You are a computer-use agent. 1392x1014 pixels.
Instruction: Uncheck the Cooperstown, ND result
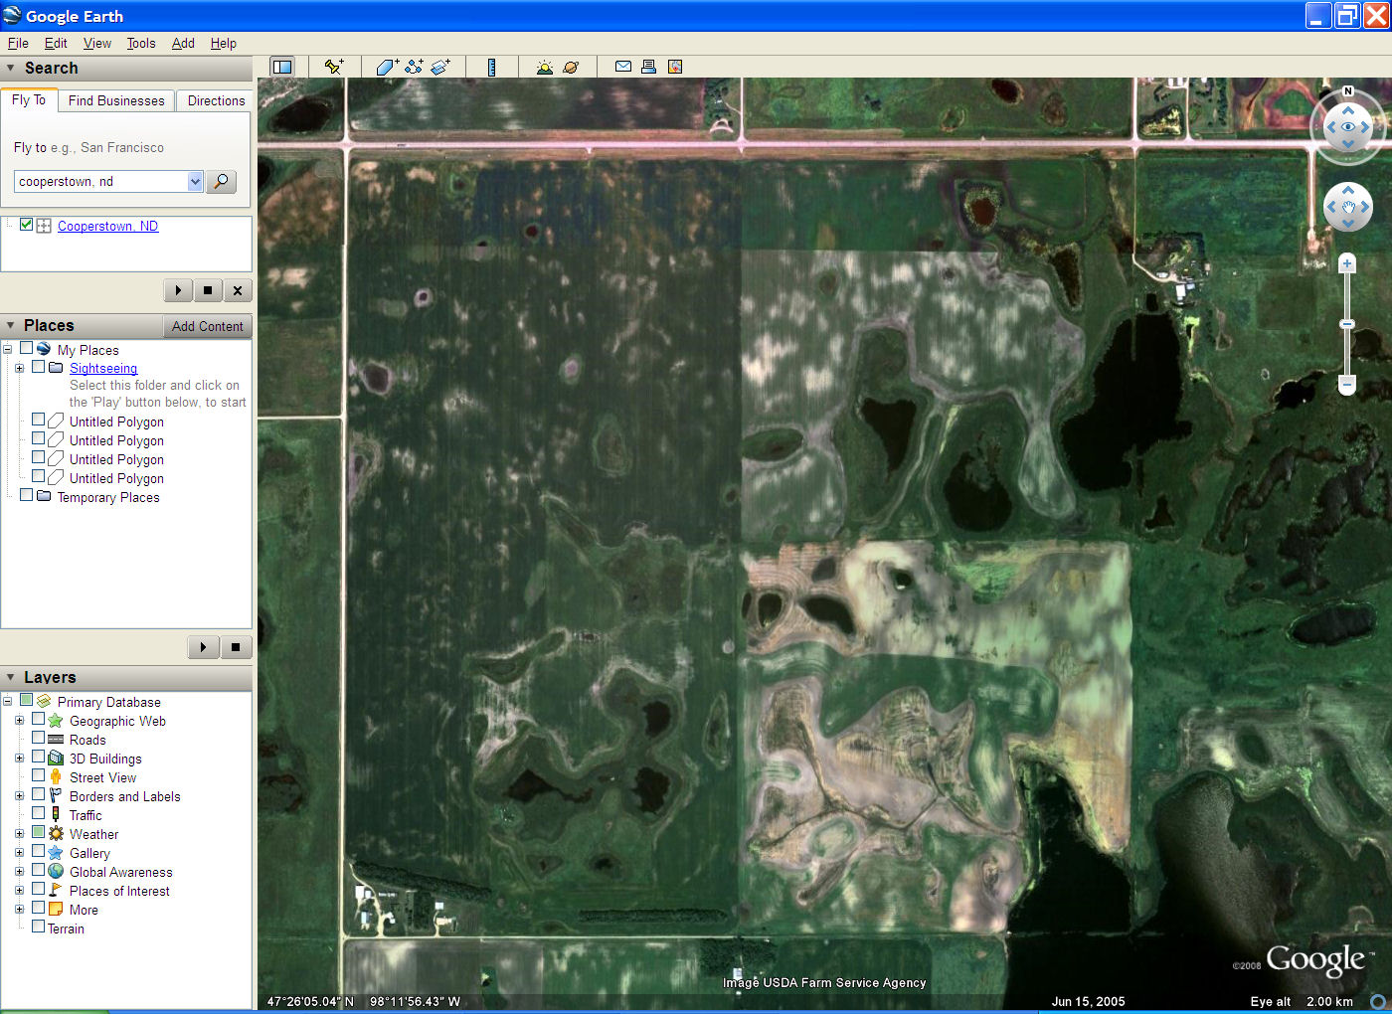click(27, 225)
